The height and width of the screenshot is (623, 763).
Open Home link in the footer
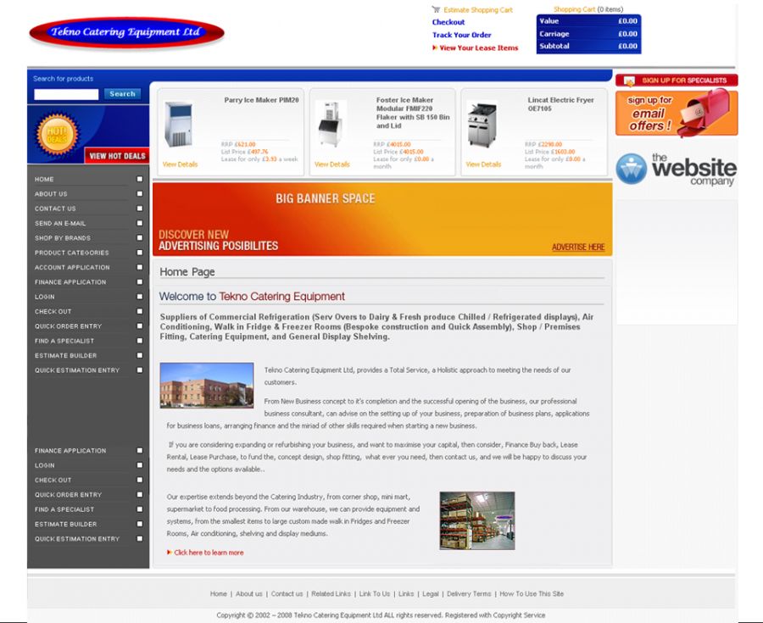pos(219,594)
